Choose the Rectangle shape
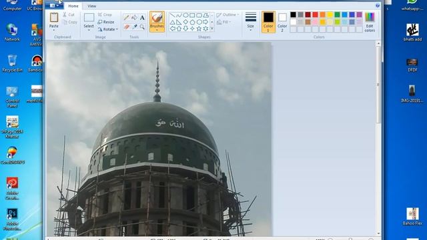This screenshot has height=240, width=427. coord(192,15)
